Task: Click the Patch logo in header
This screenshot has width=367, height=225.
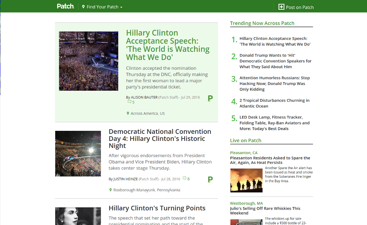Action: click(x=65, y=6)
